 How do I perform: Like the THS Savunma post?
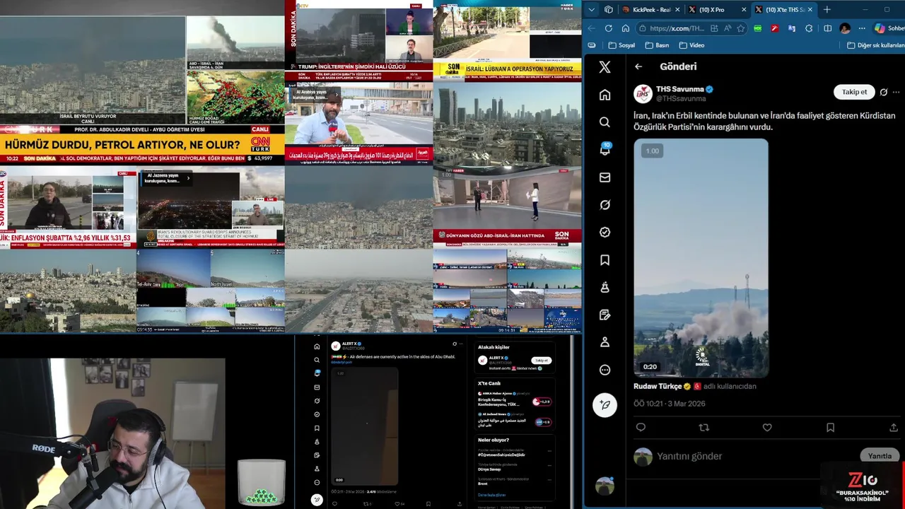click(767, 427)
